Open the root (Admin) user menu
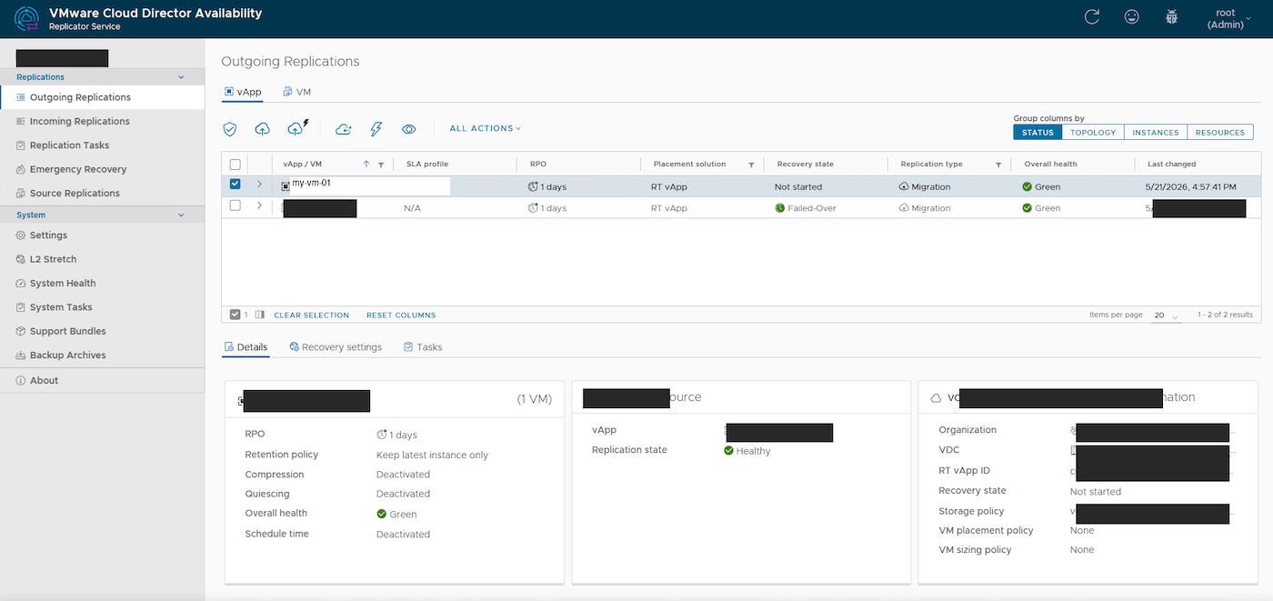Image resolution: width=1273 pixels, height=601 pixels. [1228, 19]
